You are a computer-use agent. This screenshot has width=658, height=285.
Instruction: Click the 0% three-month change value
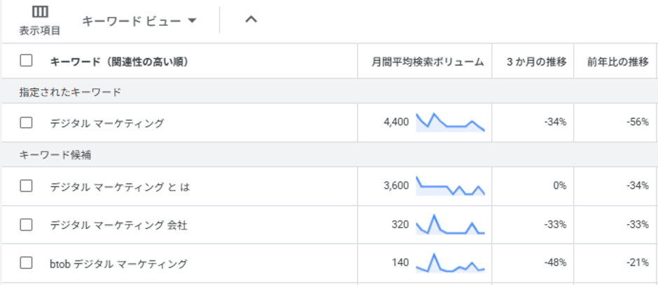[560, 186]
